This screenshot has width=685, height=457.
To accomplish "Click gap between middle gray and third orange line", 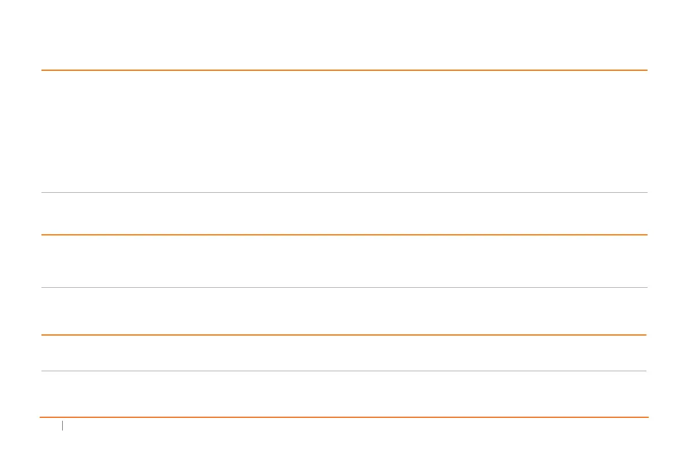I will pyautogui.click(x=344, y=311).
